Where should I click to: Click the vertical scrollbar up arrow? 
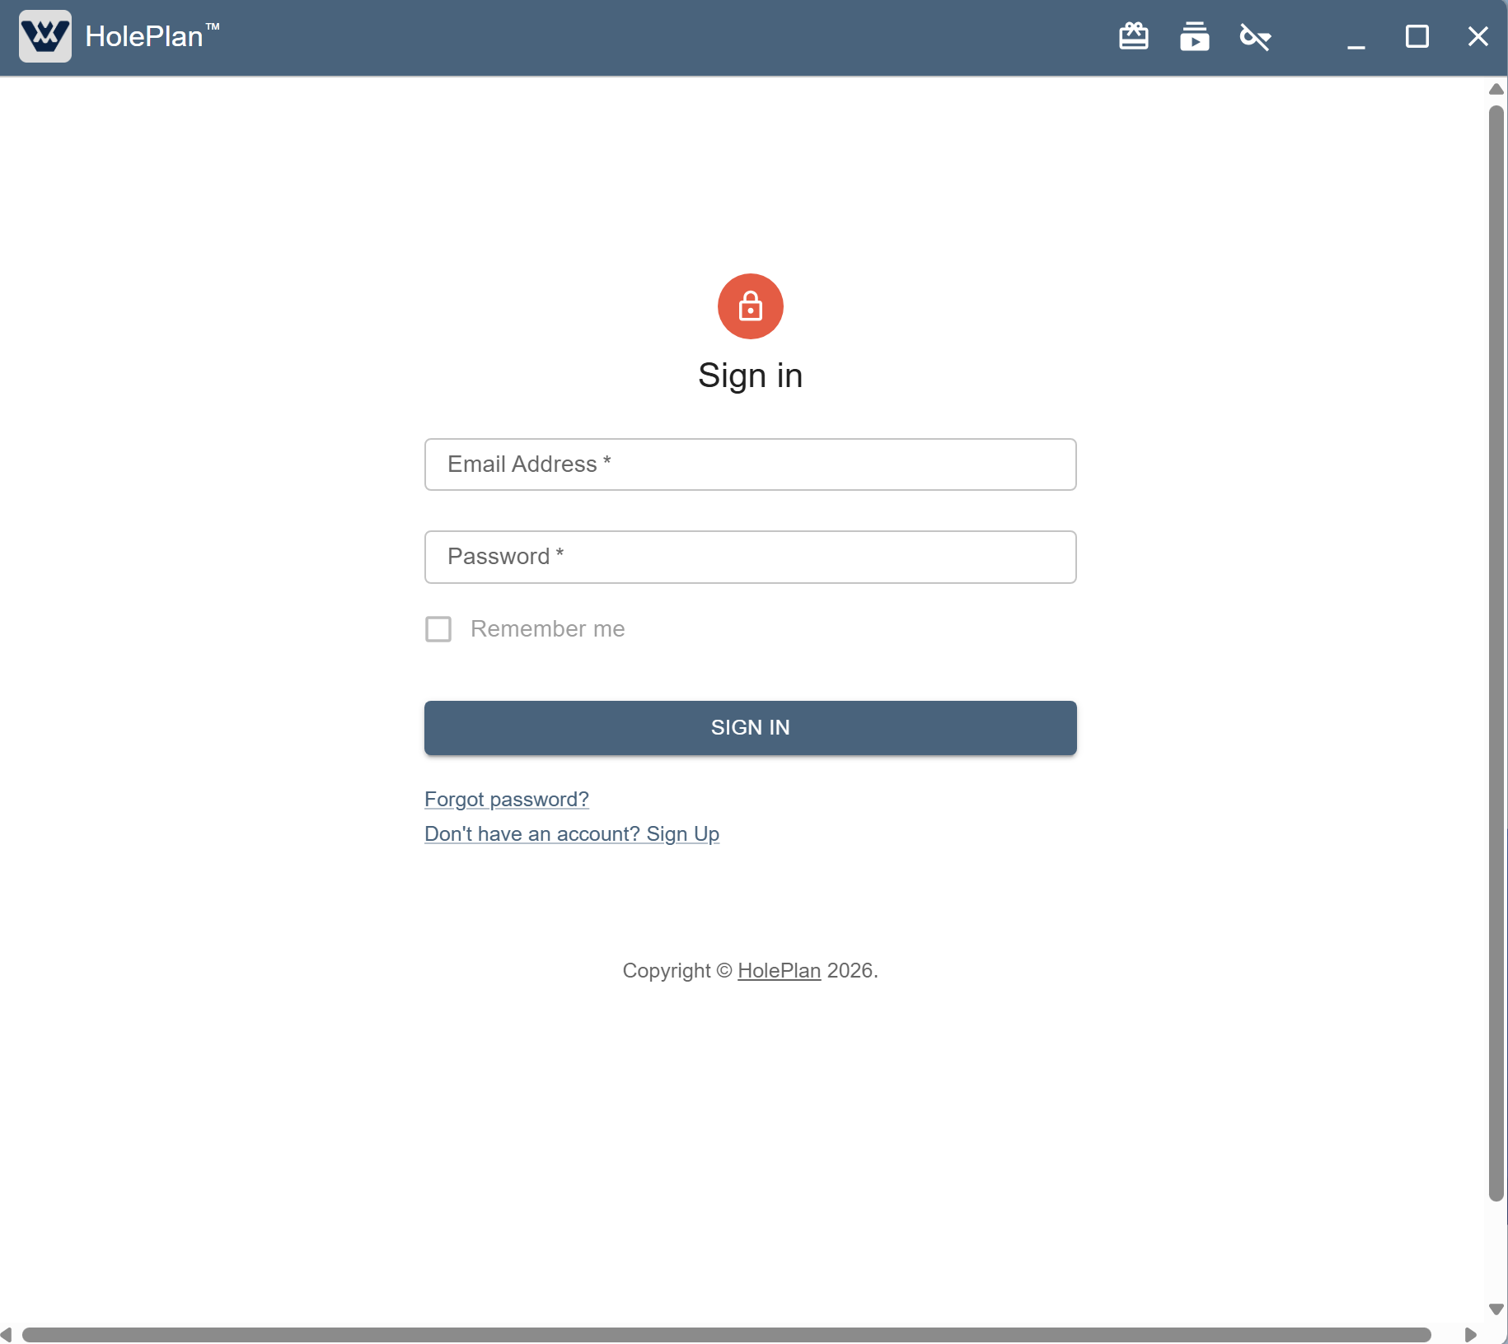[1496, 89]
